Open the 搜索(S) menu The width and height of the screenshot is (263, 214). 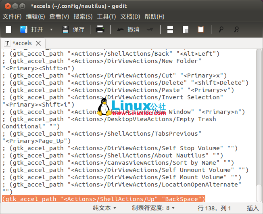[x=83, y=17]
